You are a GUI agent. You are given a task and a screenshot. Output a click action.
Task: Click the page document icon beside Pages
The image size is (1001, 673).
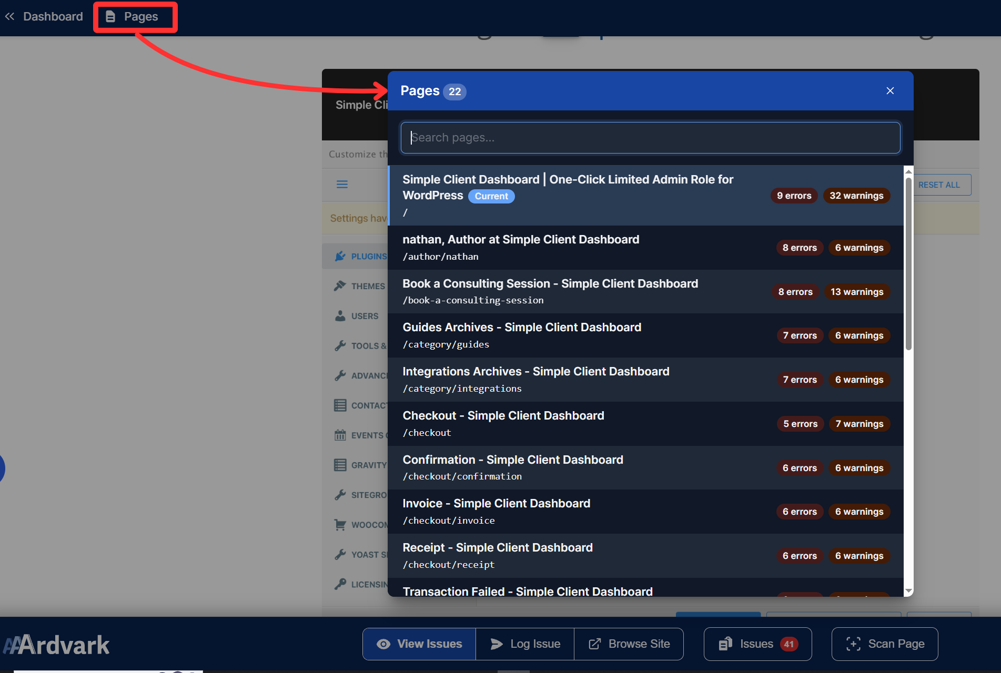(110, 16)
